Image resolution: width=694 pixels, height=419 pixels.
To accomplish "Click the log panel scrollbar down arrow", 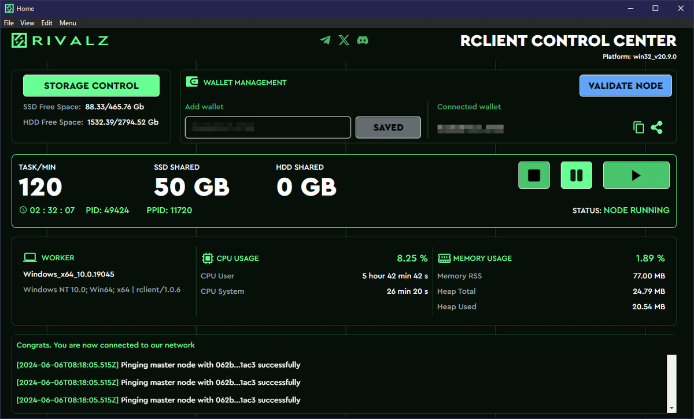I will [x=671, y=408].
